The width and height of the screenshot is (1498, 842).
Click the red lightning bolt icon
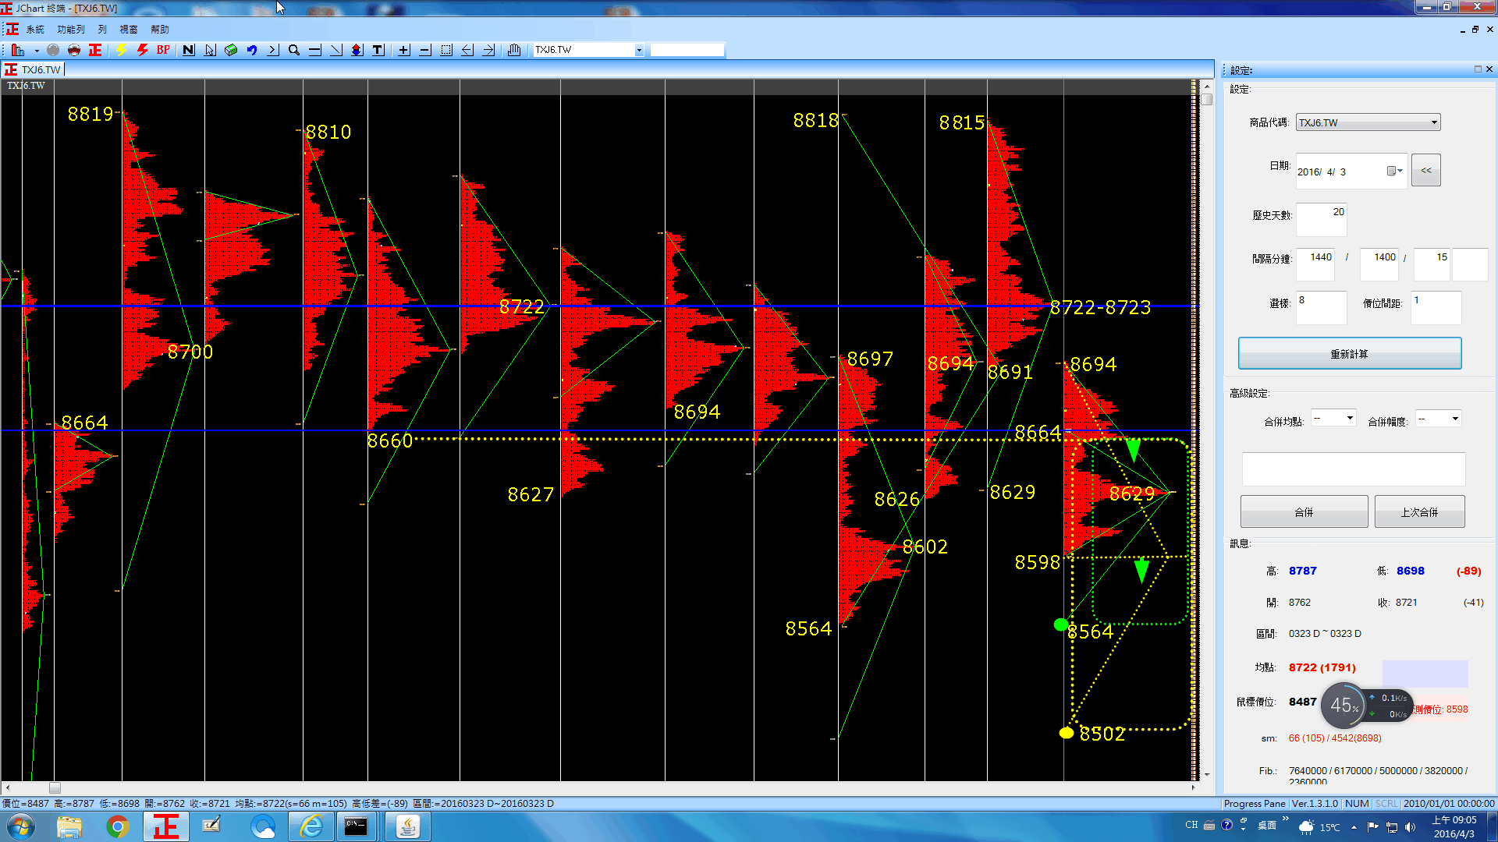142,50
